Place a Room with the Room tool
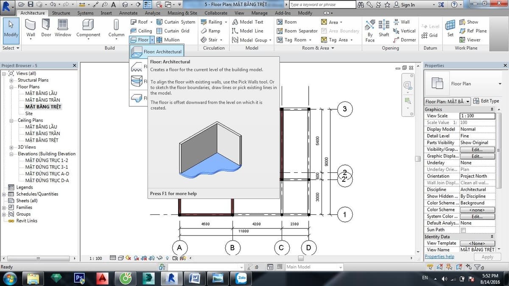509x286 pixels. [x=287, y=22]
